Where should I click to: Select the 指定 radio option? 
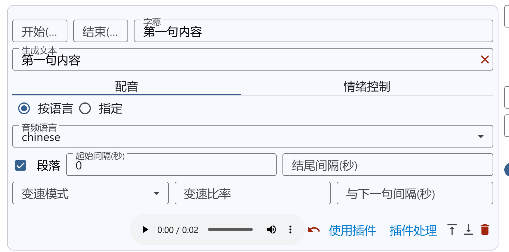point(85,108)
